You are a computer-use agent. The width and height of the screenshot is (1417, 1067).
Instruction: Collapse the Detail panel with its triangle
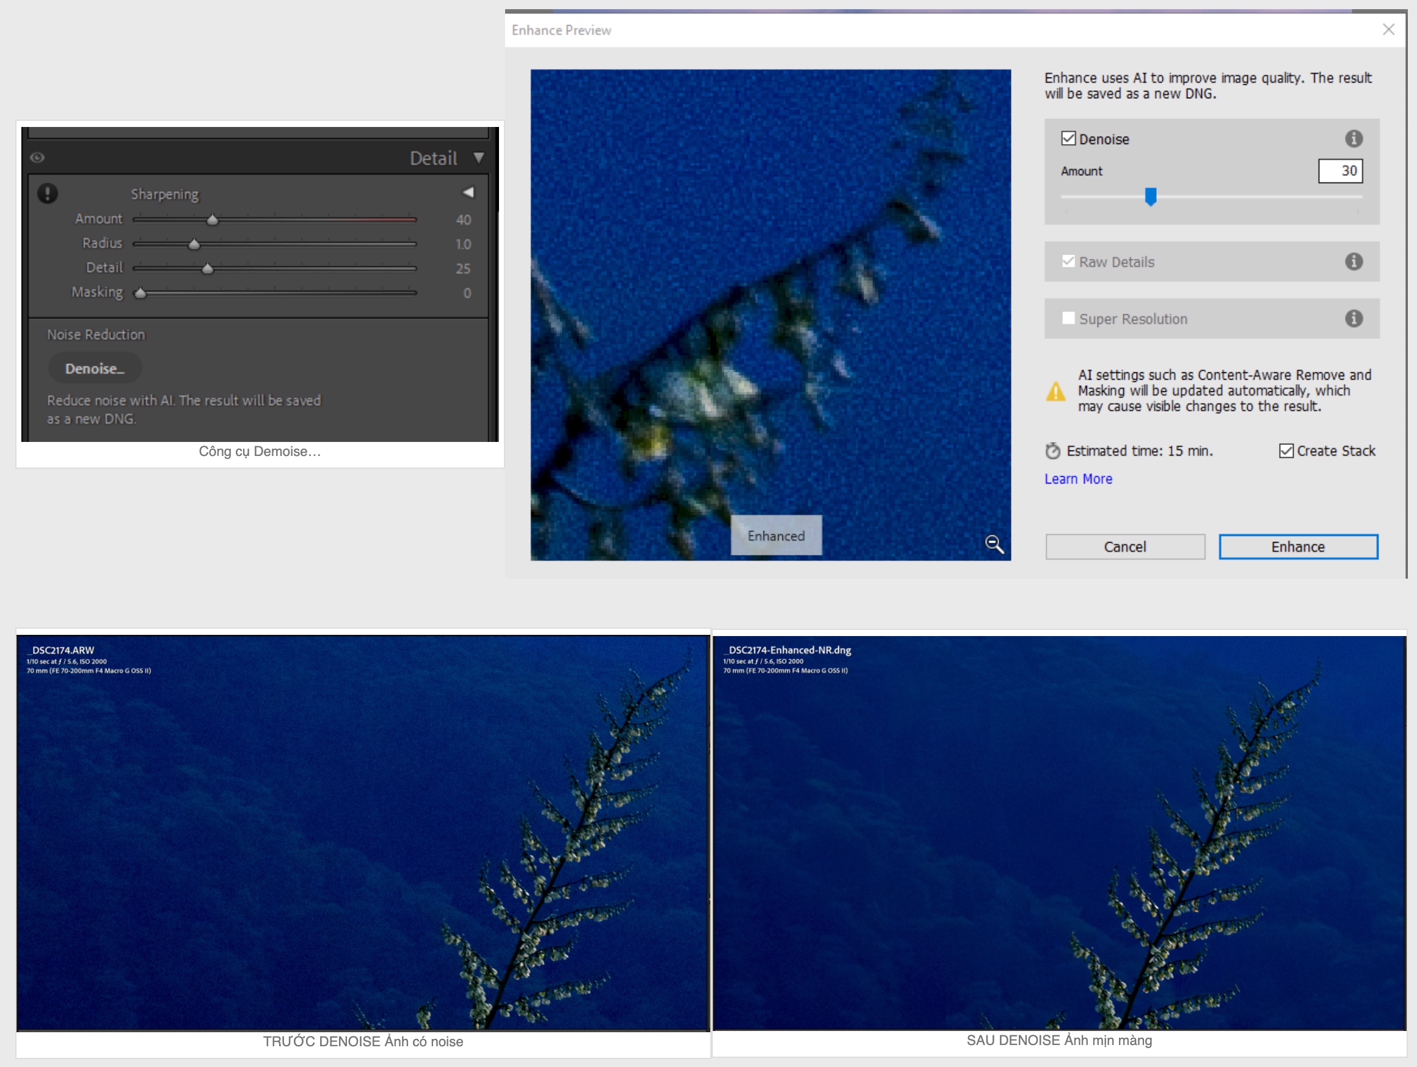pos(478,157)
